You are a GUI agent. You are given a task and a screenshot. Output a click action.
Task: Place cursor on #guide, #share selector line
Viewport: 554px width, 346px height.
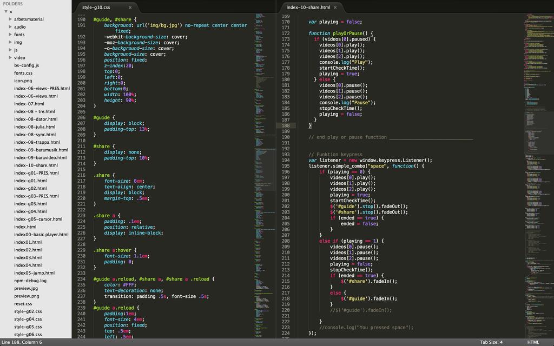(x=115, y=20)
